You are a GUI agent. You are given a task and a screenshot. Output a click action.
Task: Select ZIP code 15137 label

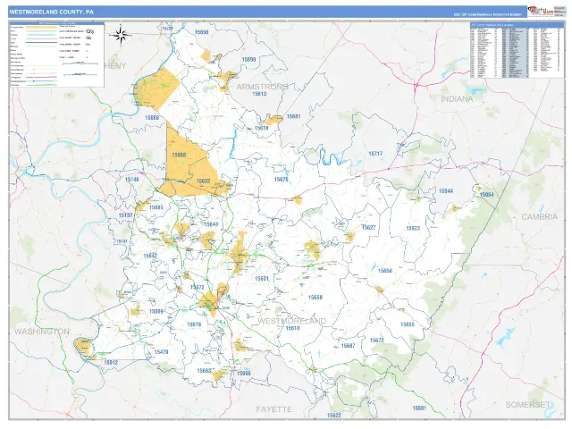[125, 215]
